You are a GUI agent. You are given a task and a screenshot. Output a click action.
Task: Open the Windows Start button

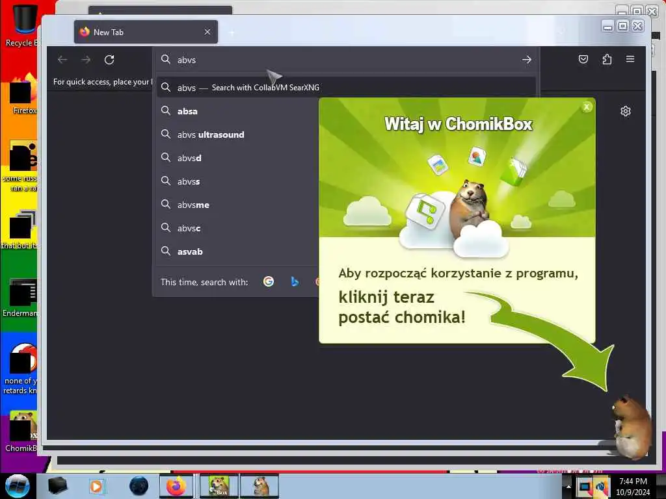[x=17, y=486]
